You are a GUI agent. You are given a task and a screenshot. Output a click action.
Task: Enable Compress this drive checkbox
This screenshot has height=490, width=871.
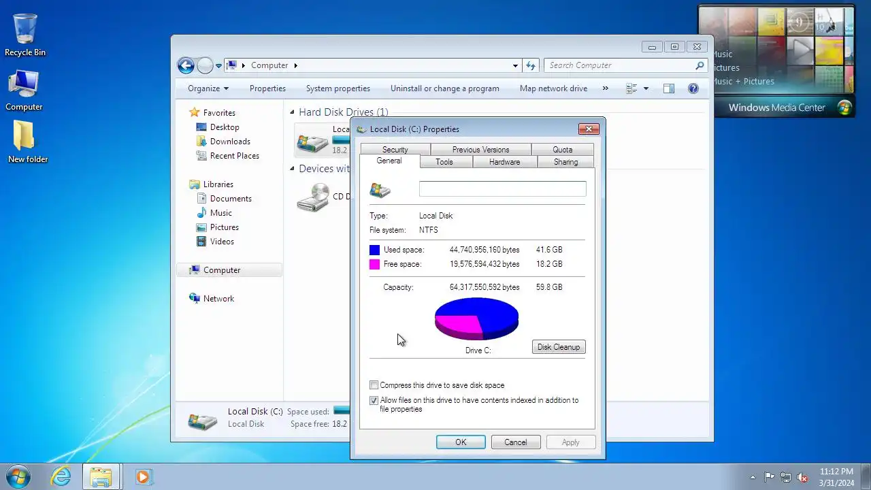[374, 385]
